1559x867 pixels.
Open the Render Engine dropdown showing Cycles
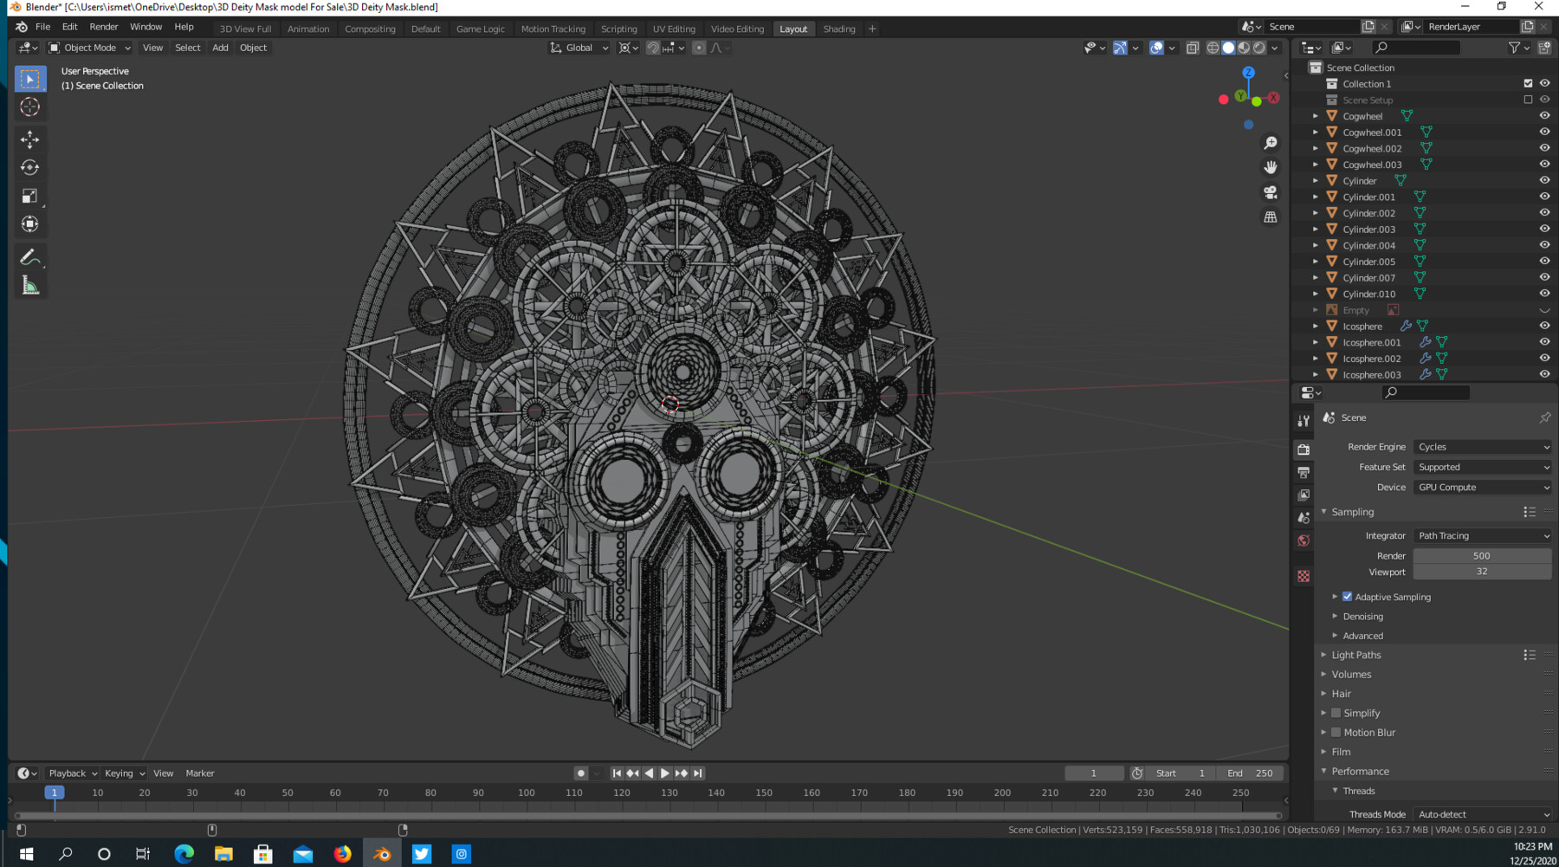(1482, 446)
